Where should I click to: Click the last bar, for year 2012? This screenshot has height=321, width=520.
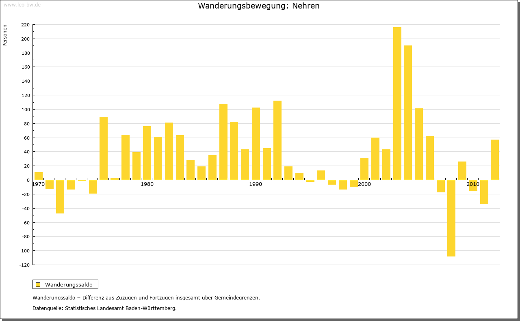point(495,159)
